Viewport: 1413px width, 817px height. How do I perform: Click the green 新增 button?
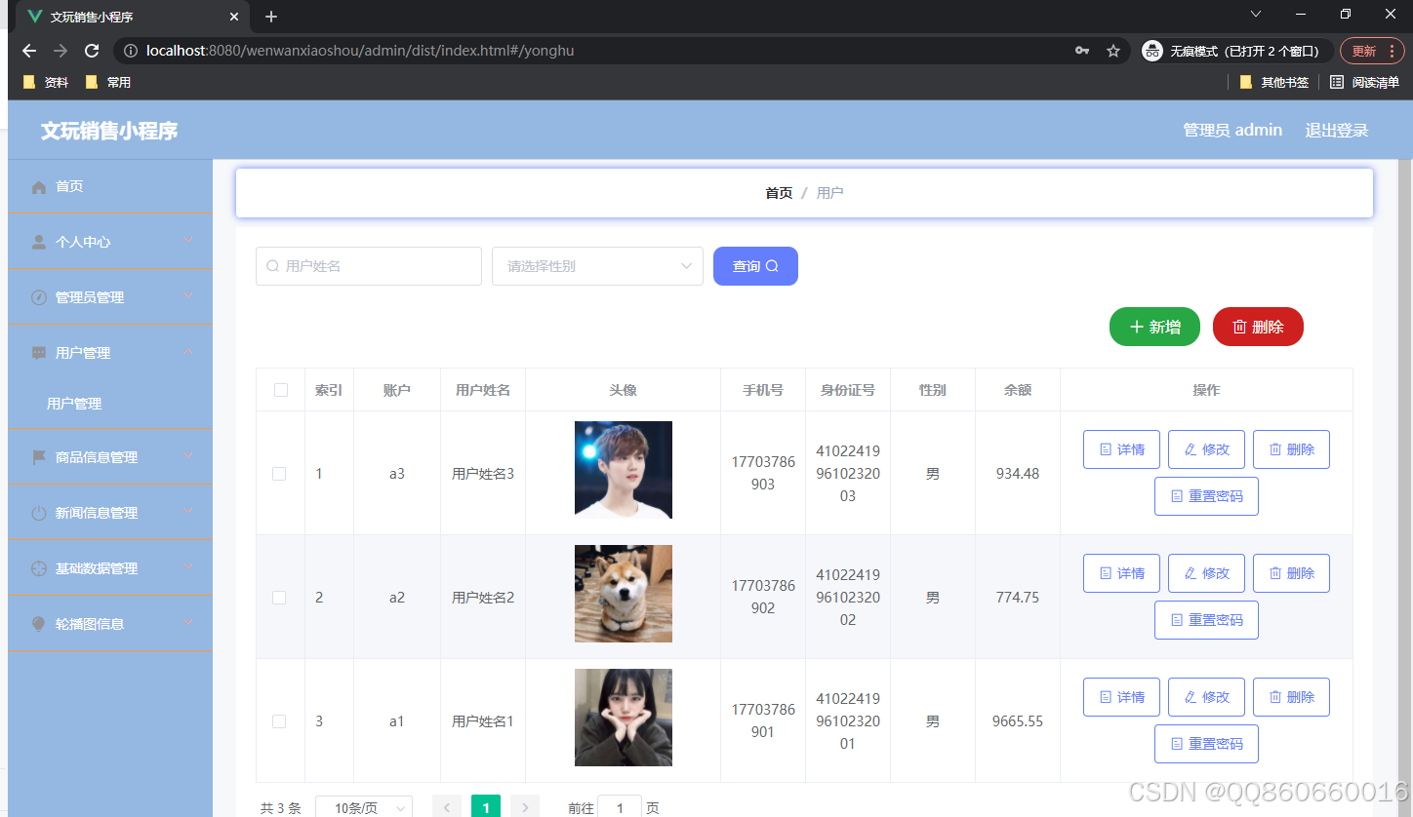(x=1154, y=327)
